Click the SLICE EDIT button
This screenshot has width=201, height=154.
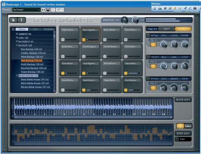pyautogui.click(x=183, y=100)
